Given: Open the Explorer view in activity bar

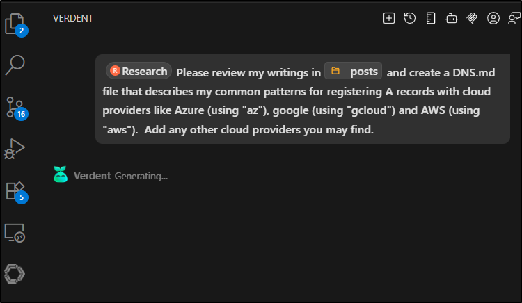Looking at the screenshot, I should [x=15, y=24].
